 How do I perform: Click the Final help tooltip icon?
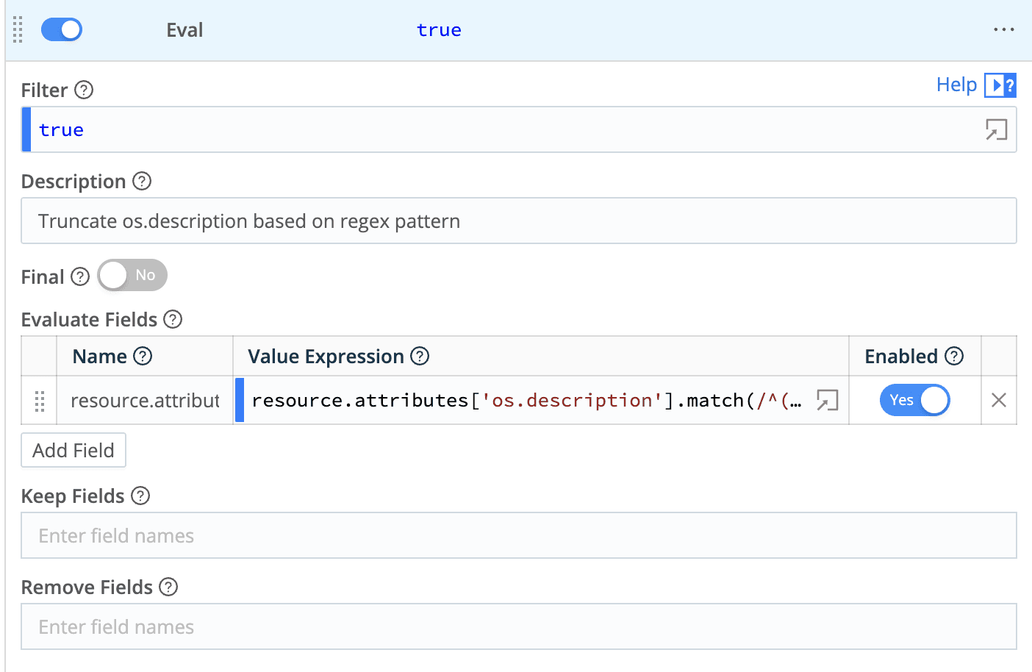point(80,276)
